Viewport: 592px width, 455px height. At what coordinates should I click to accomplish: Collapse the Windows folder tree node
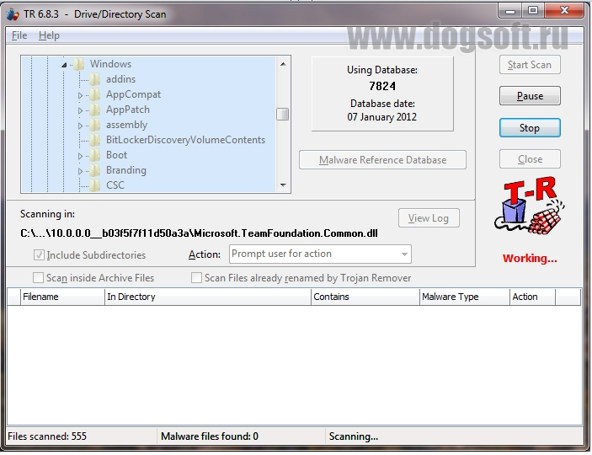[64, 65]
